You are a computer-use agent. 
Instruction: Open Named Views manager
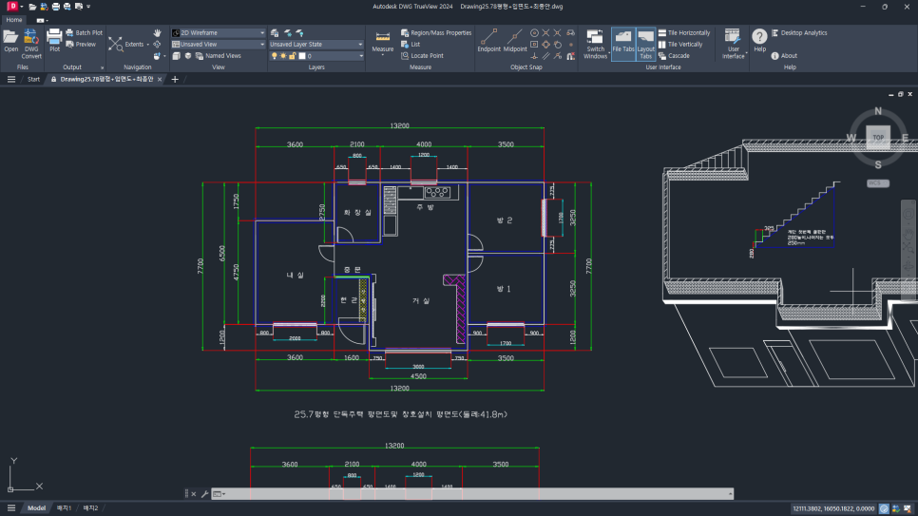218,56
